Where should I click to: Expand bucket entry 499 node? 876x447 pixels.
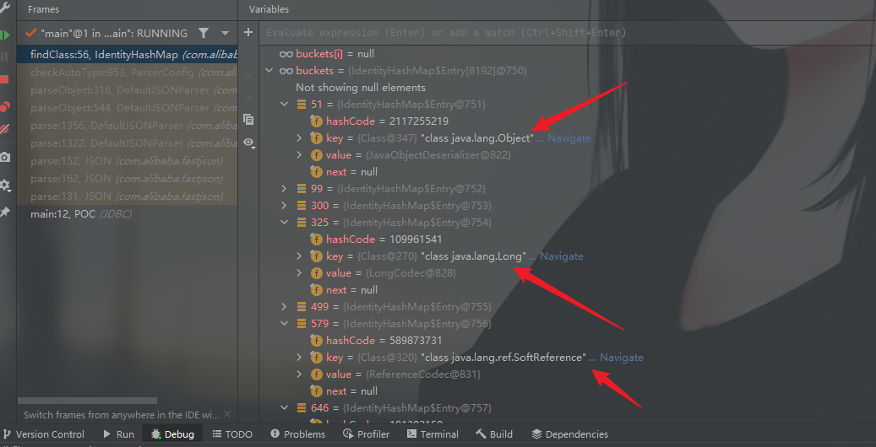(x=285, y=306)
